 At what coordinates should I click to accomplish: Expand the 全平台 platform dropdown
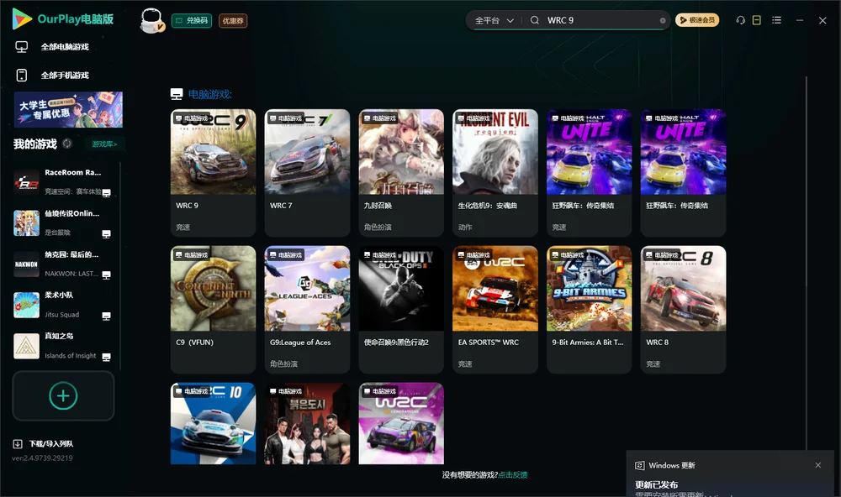pyautogui.click(x=494, y=20)
